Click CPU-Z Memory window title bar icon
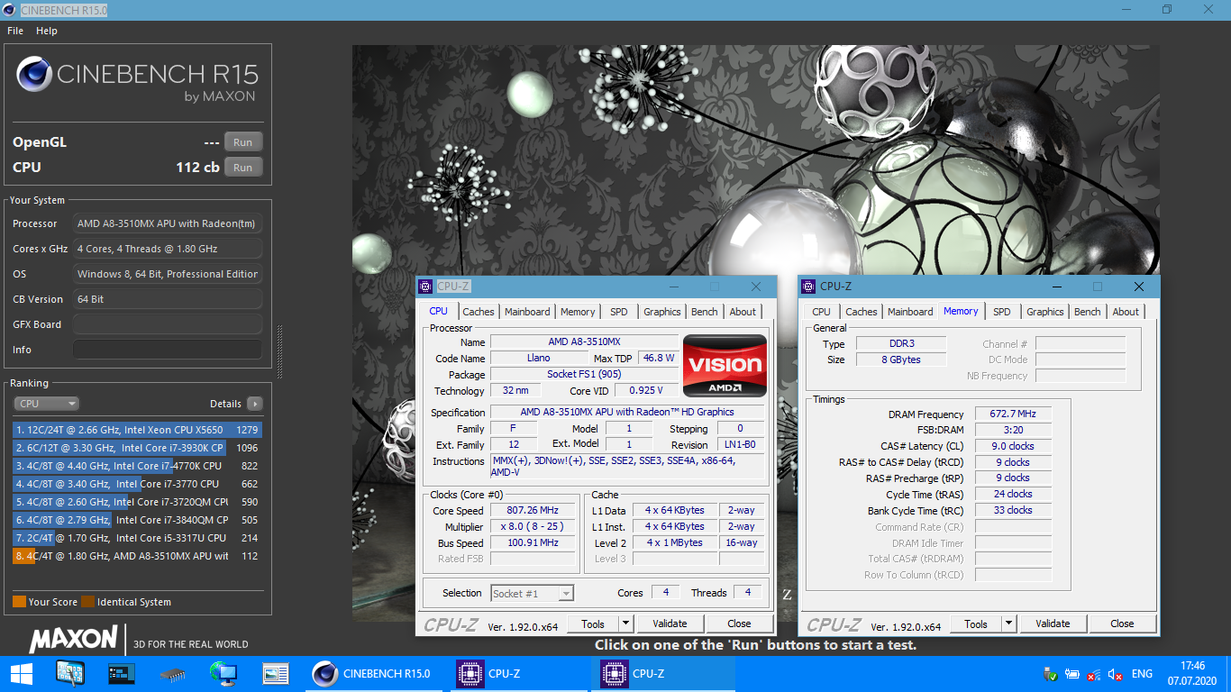1231x692 pixels. click(809, 287)
